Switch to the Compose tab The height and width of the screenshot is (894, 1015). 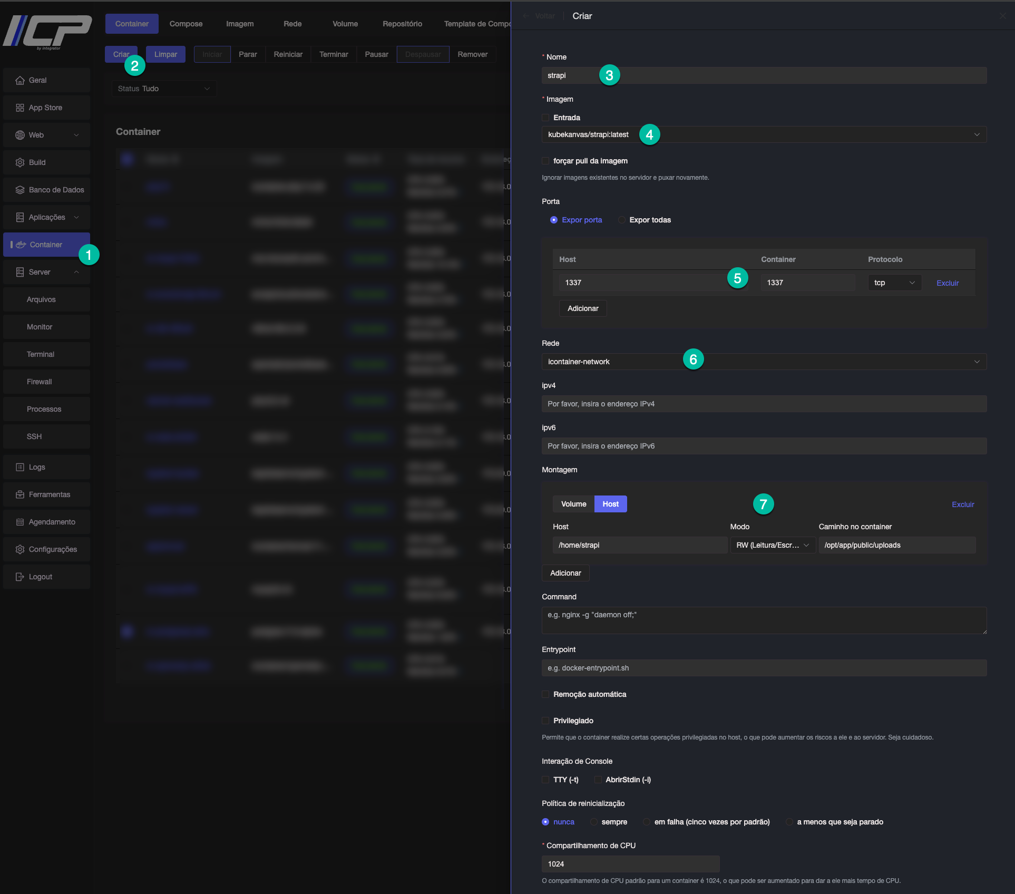pyautogui.click(x=186, y=24)
